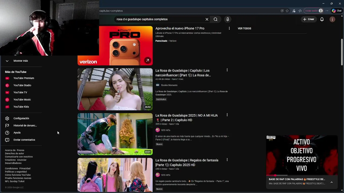This screenshot has width=344, height=193.
Task: Click Comunicarte con nosotros footer link
Action: tap(19, 157)
